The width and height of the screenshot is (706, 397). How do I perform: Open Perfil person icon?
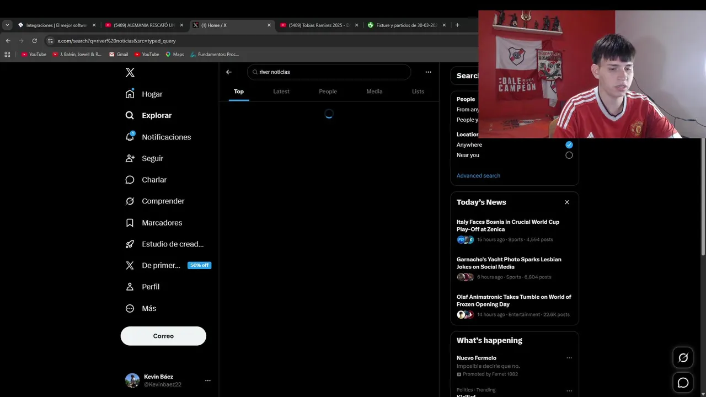130,287
